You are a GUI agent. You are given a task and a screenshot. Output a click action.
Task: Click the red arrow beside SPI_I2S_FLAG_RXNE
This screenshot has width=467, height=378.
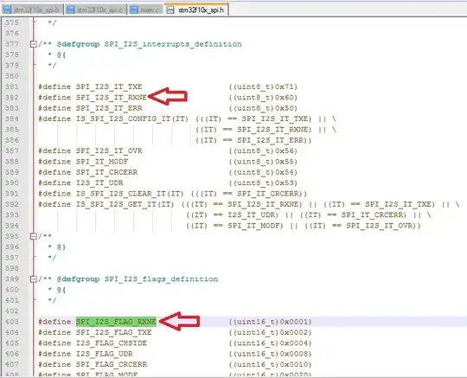pyautogui.click(x=179, y=321)
